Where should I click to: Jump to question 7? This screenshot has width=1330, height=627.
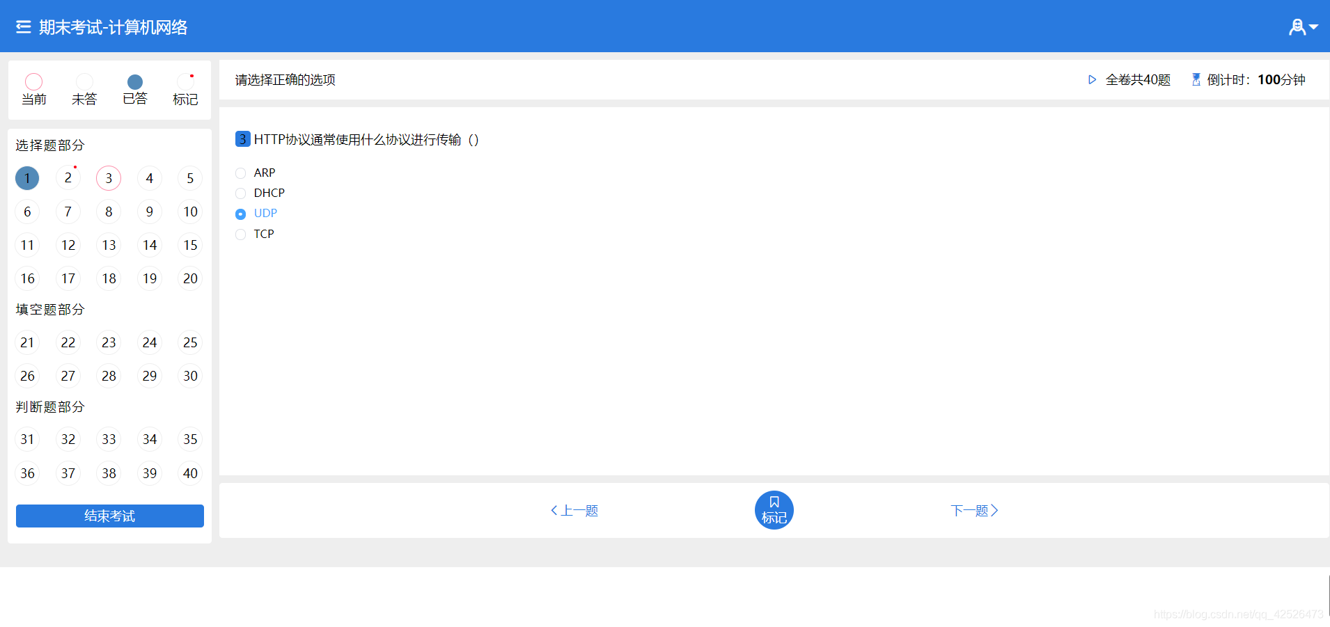(68, 212)
